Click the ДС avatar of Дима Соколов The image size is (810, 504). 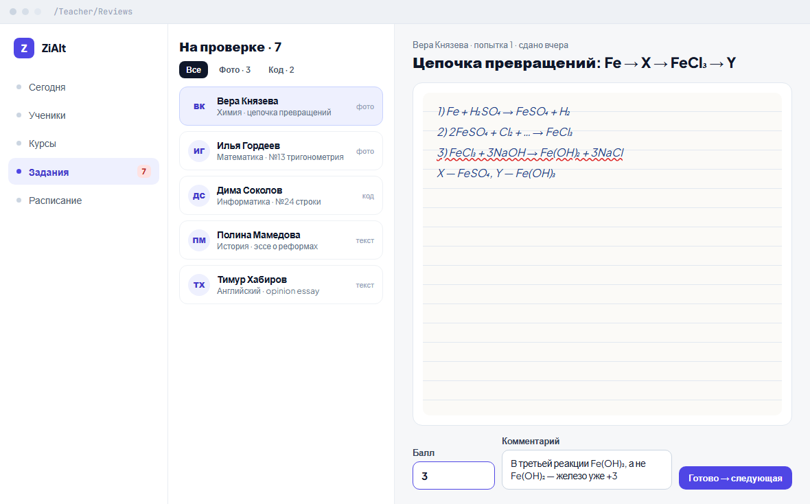(199, 196)
